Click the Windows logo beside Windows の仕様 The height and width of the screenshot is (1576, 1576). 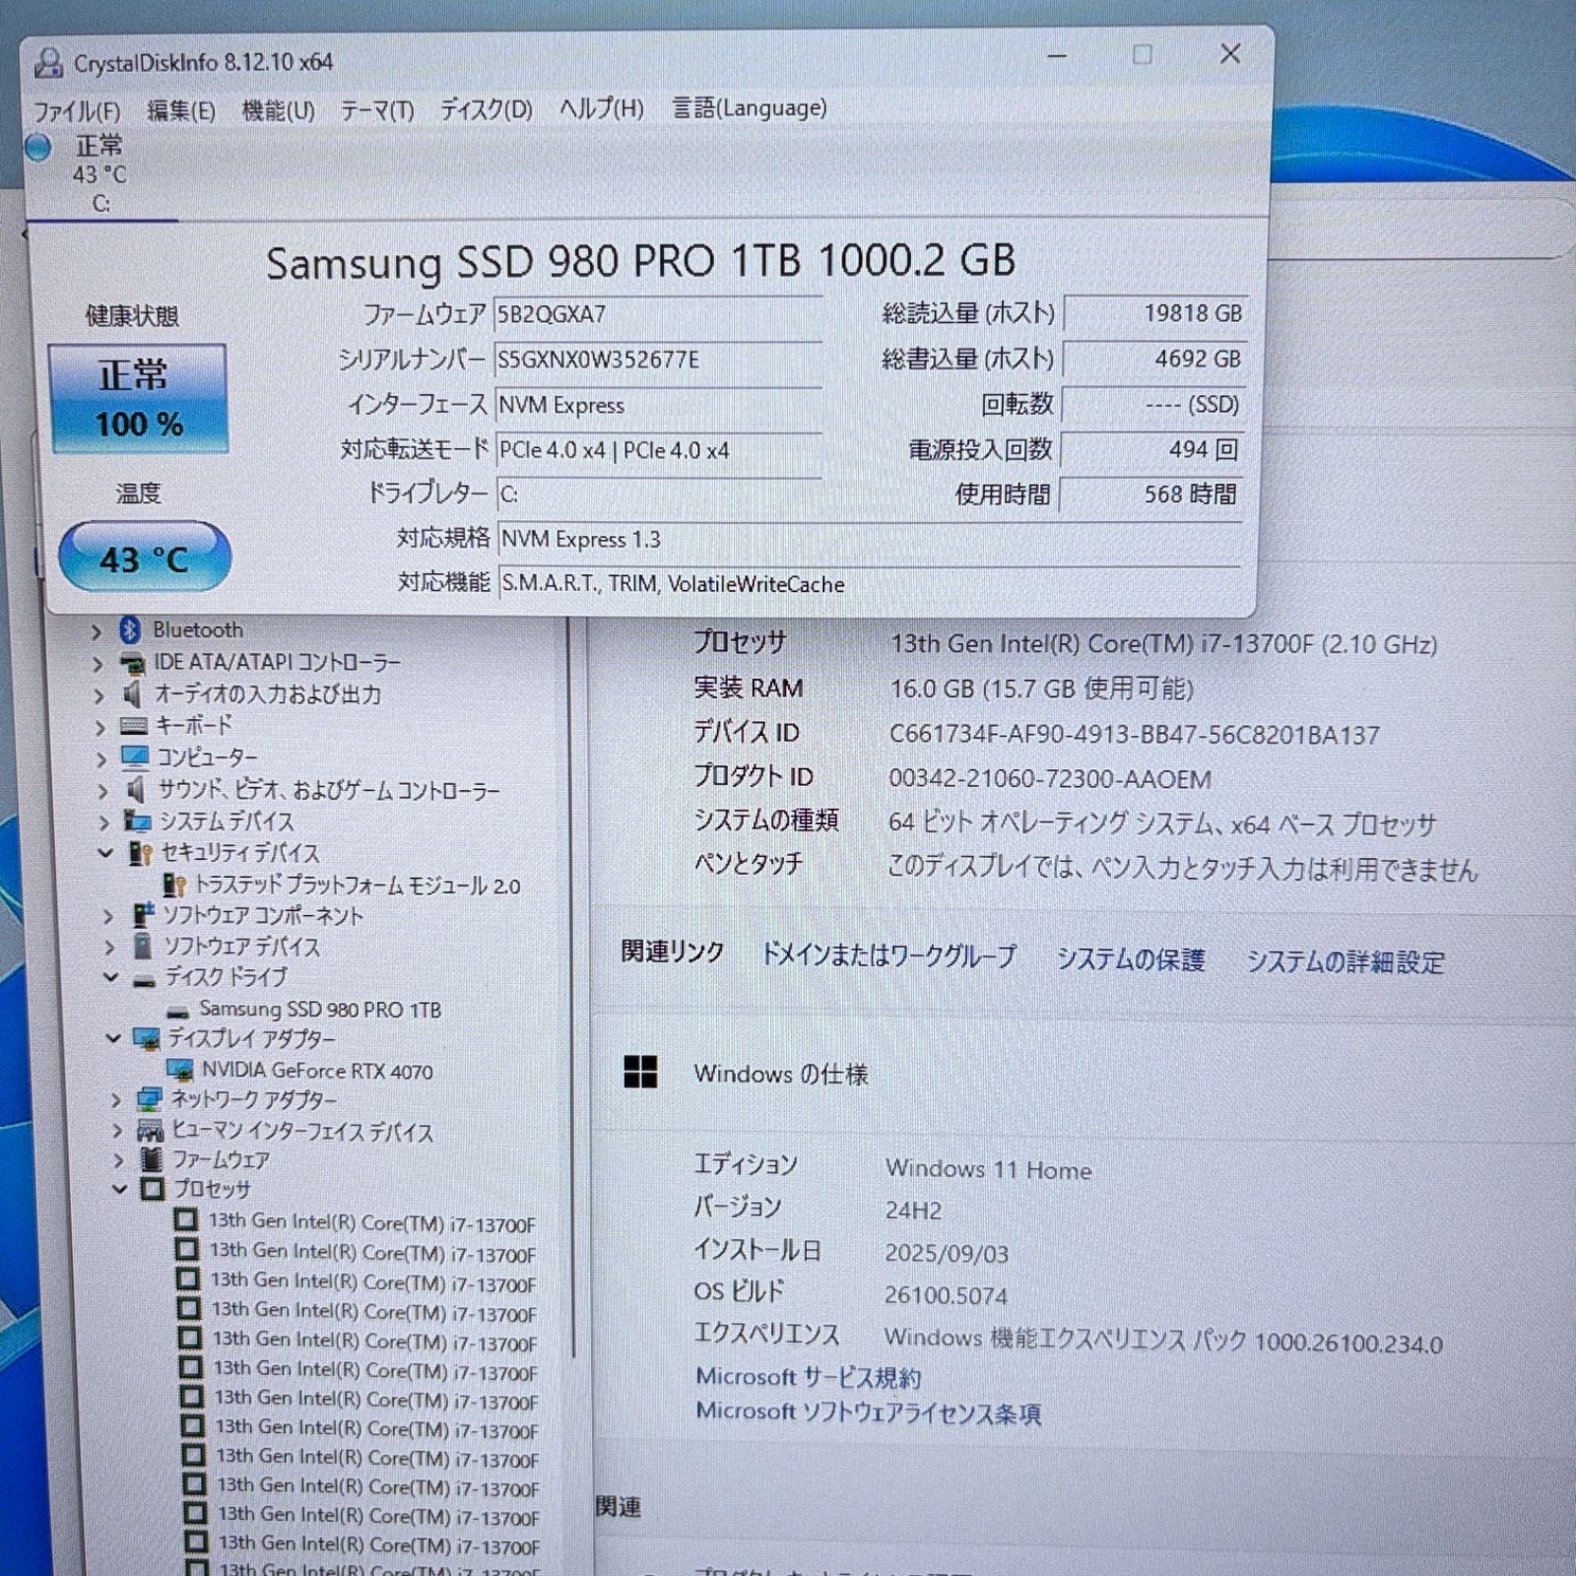point(640,1072)
